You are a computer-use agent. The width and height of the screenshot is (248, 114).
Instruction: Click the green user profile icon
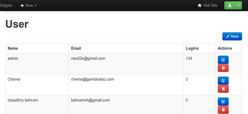[x=229, y=5]
